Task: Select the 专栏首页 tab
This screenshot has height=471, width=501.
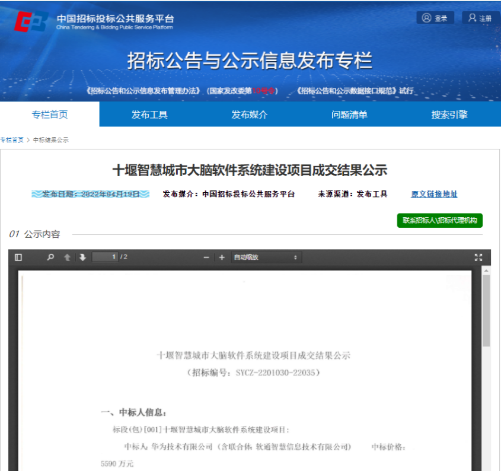Action: coord(50,114)
